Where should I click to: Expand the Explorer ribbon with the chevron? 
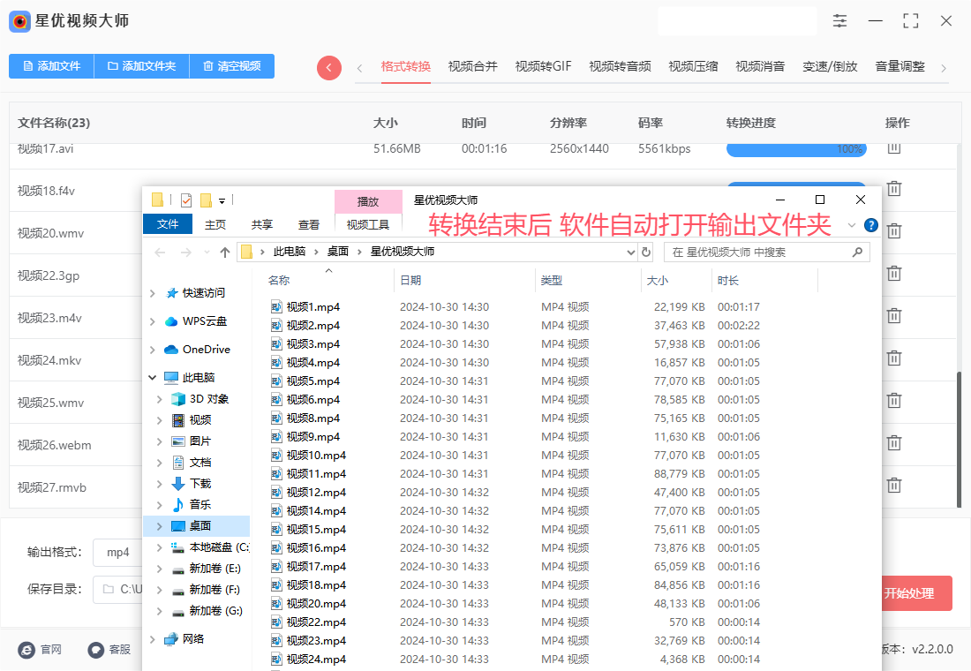click(x=852, y=225)
